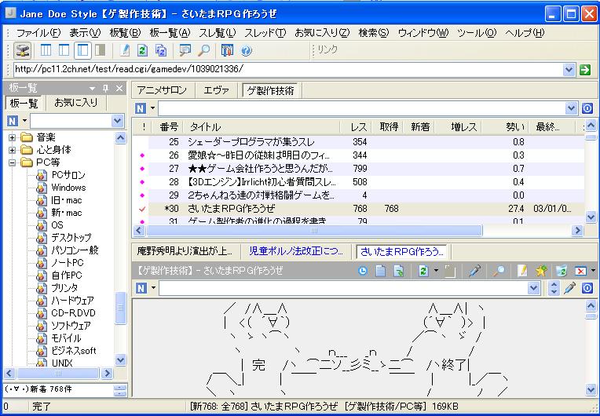Expand the 音楽 folder node

click(13, 137)
